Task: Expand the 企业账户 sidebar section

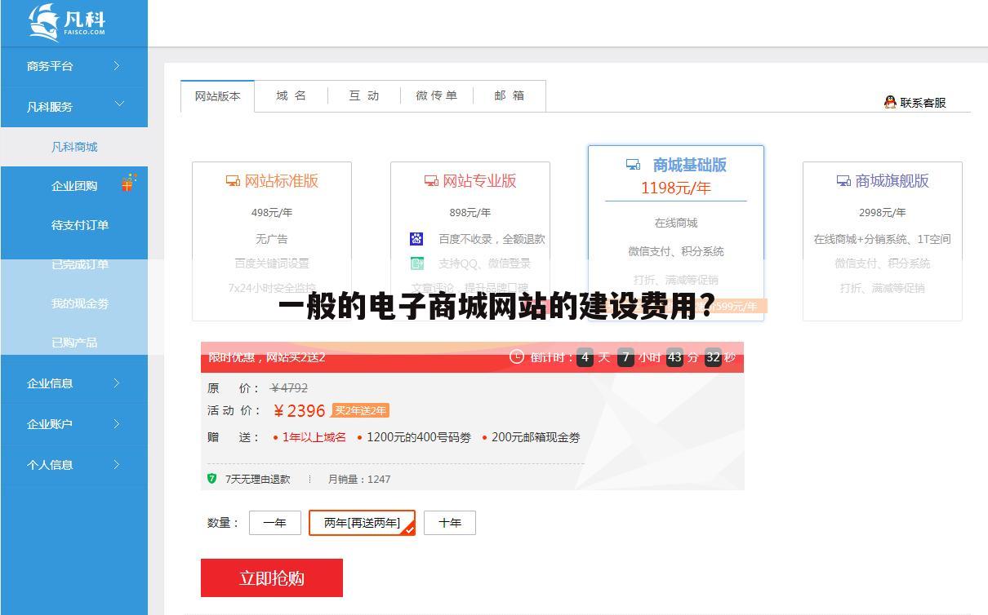Action: click(x=74, y=423)
